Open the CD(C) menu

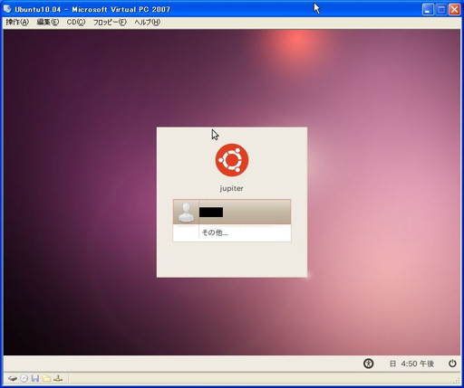coord(76,23)
